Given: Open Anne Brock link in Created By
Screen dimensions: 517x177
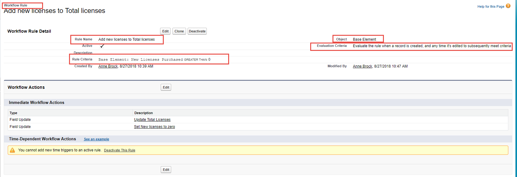Looking at the screenshot, I should click(108, 66).
